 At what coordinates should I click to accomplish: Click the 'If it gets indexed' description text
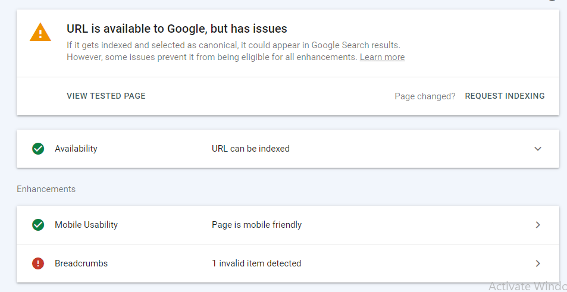tap(233, 45)
